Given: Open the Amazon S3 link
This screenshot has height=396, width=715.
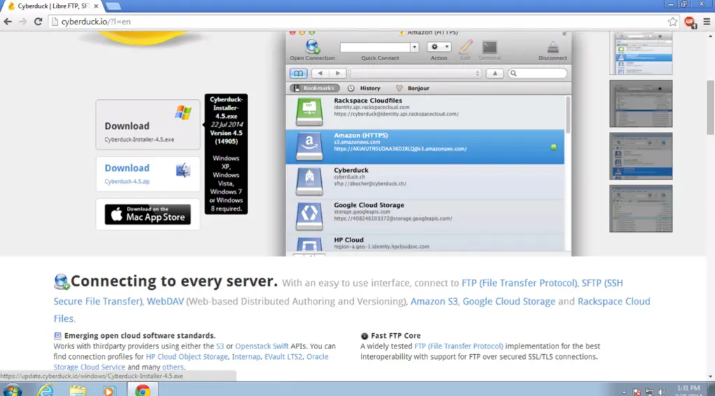Looking at the screenshot, I should point(434,302).
